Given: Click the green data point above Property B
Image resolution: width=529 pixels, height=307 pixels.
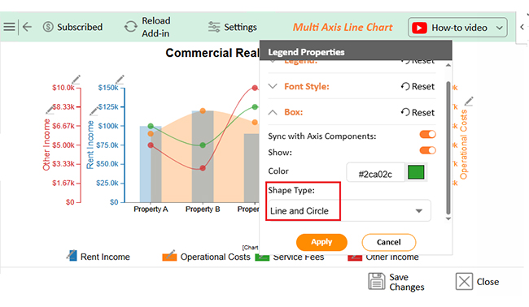Looking at the screenshot, I should click(203, 145).
